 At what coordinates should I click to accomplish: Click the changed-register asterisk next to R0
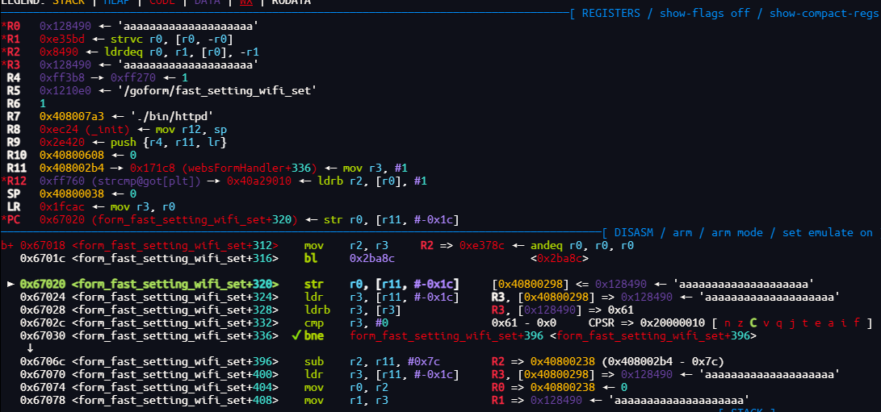3,27
